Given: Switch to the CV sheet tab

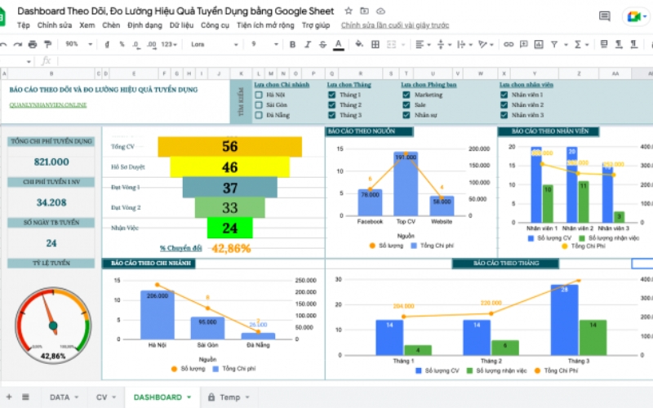Looking at the screenshot, I should tap(102, 397).
